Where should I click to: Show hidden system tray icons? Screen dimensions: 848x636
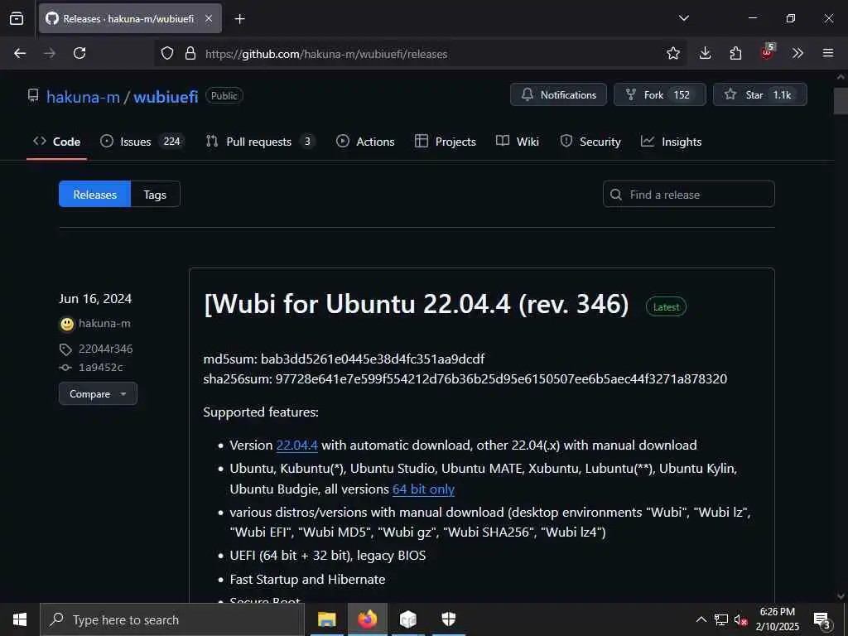701,619
